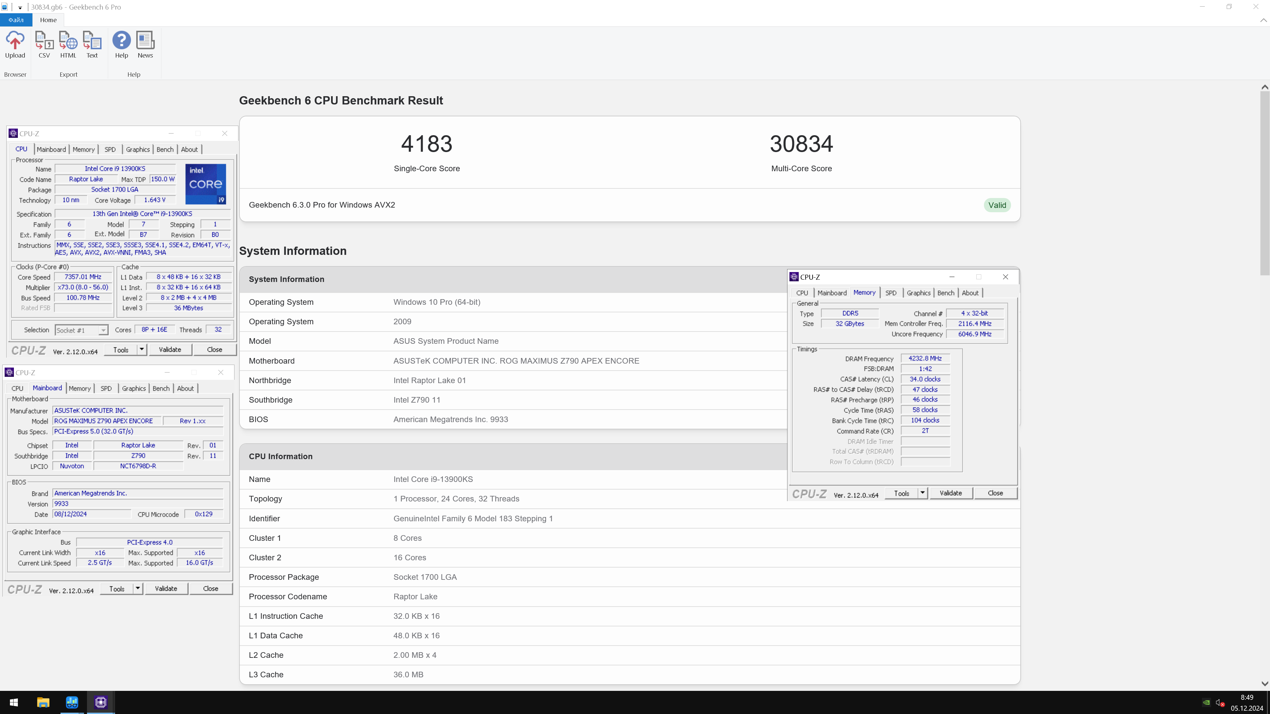1270x714 pixels.
Task: Export result as Text
Action: click(x=92, y=45)
